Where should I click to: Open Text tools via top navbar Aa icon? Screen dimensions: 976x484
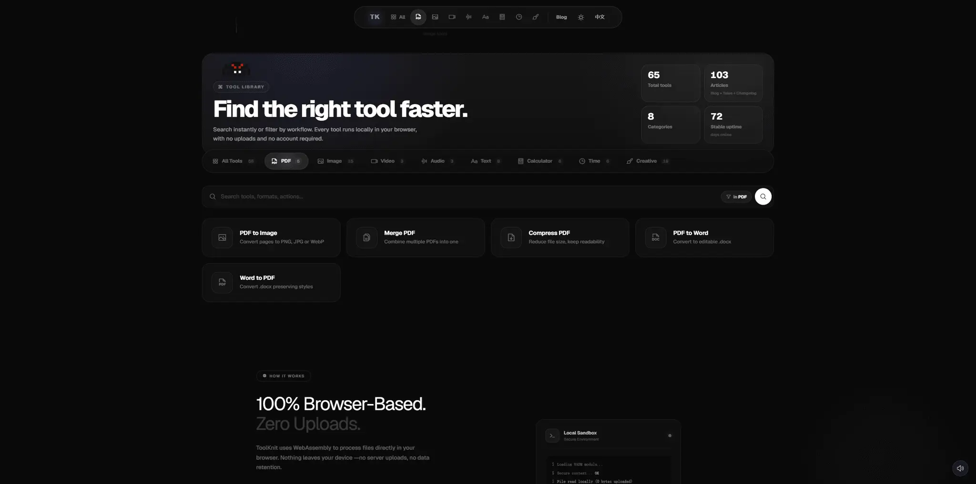485,17
